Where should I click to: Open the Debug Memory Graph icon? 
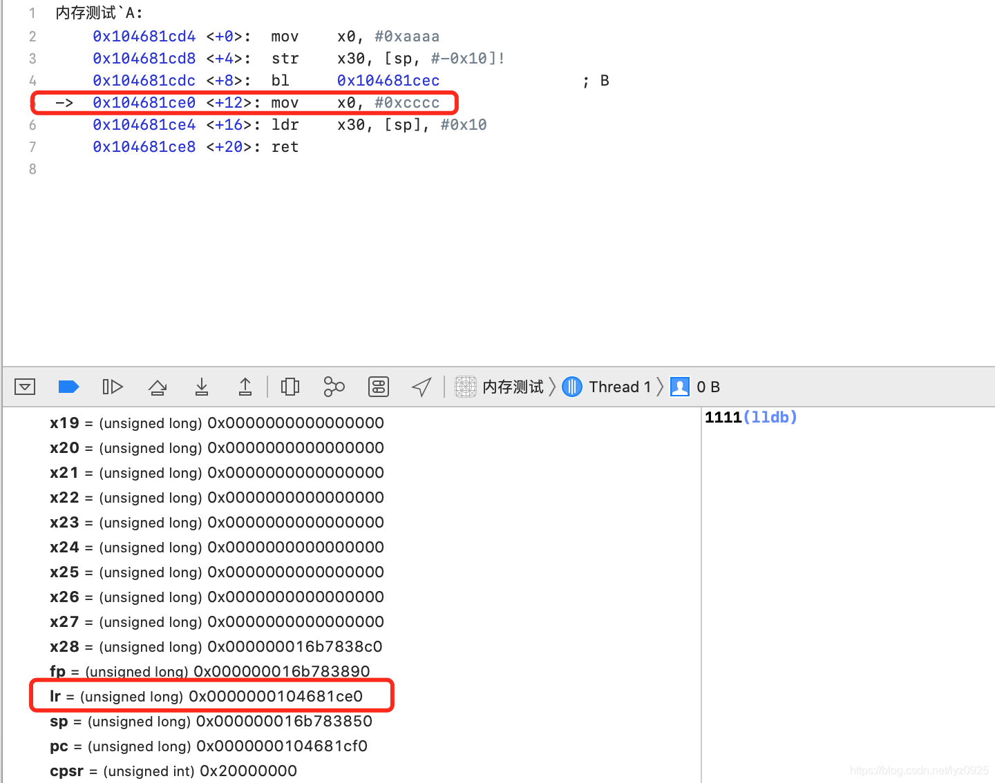click(x=334, y=387)
